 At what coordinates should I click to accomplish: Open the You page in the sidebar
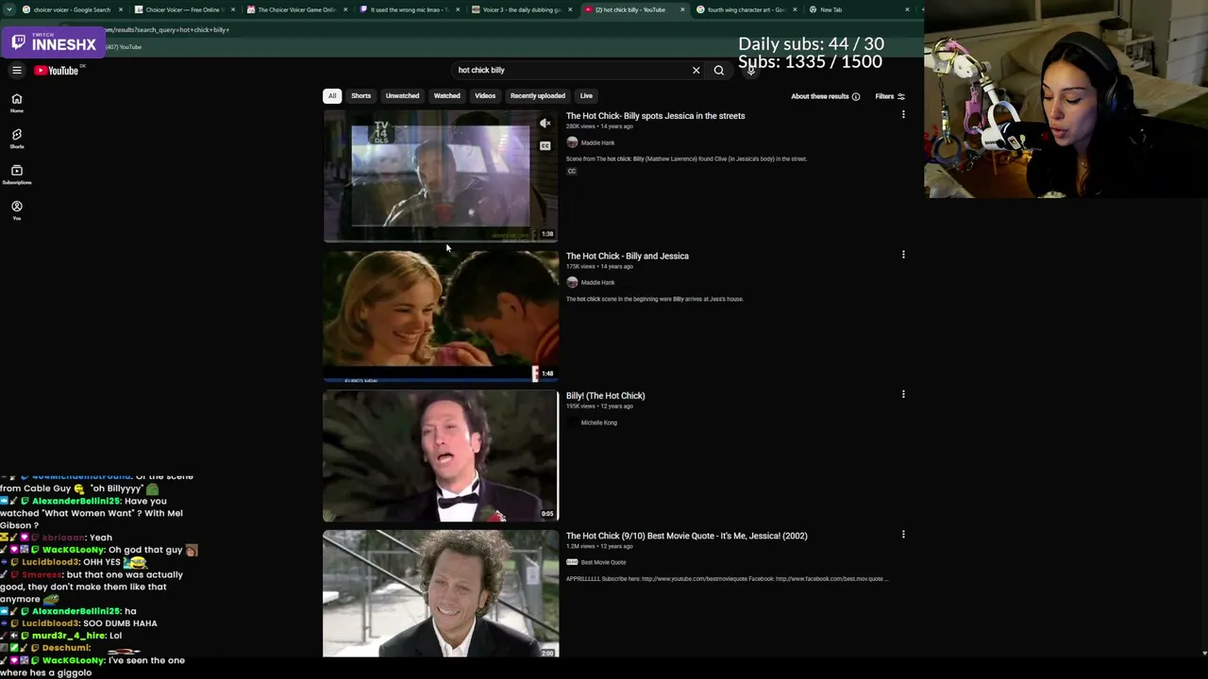tap(17, 210)
